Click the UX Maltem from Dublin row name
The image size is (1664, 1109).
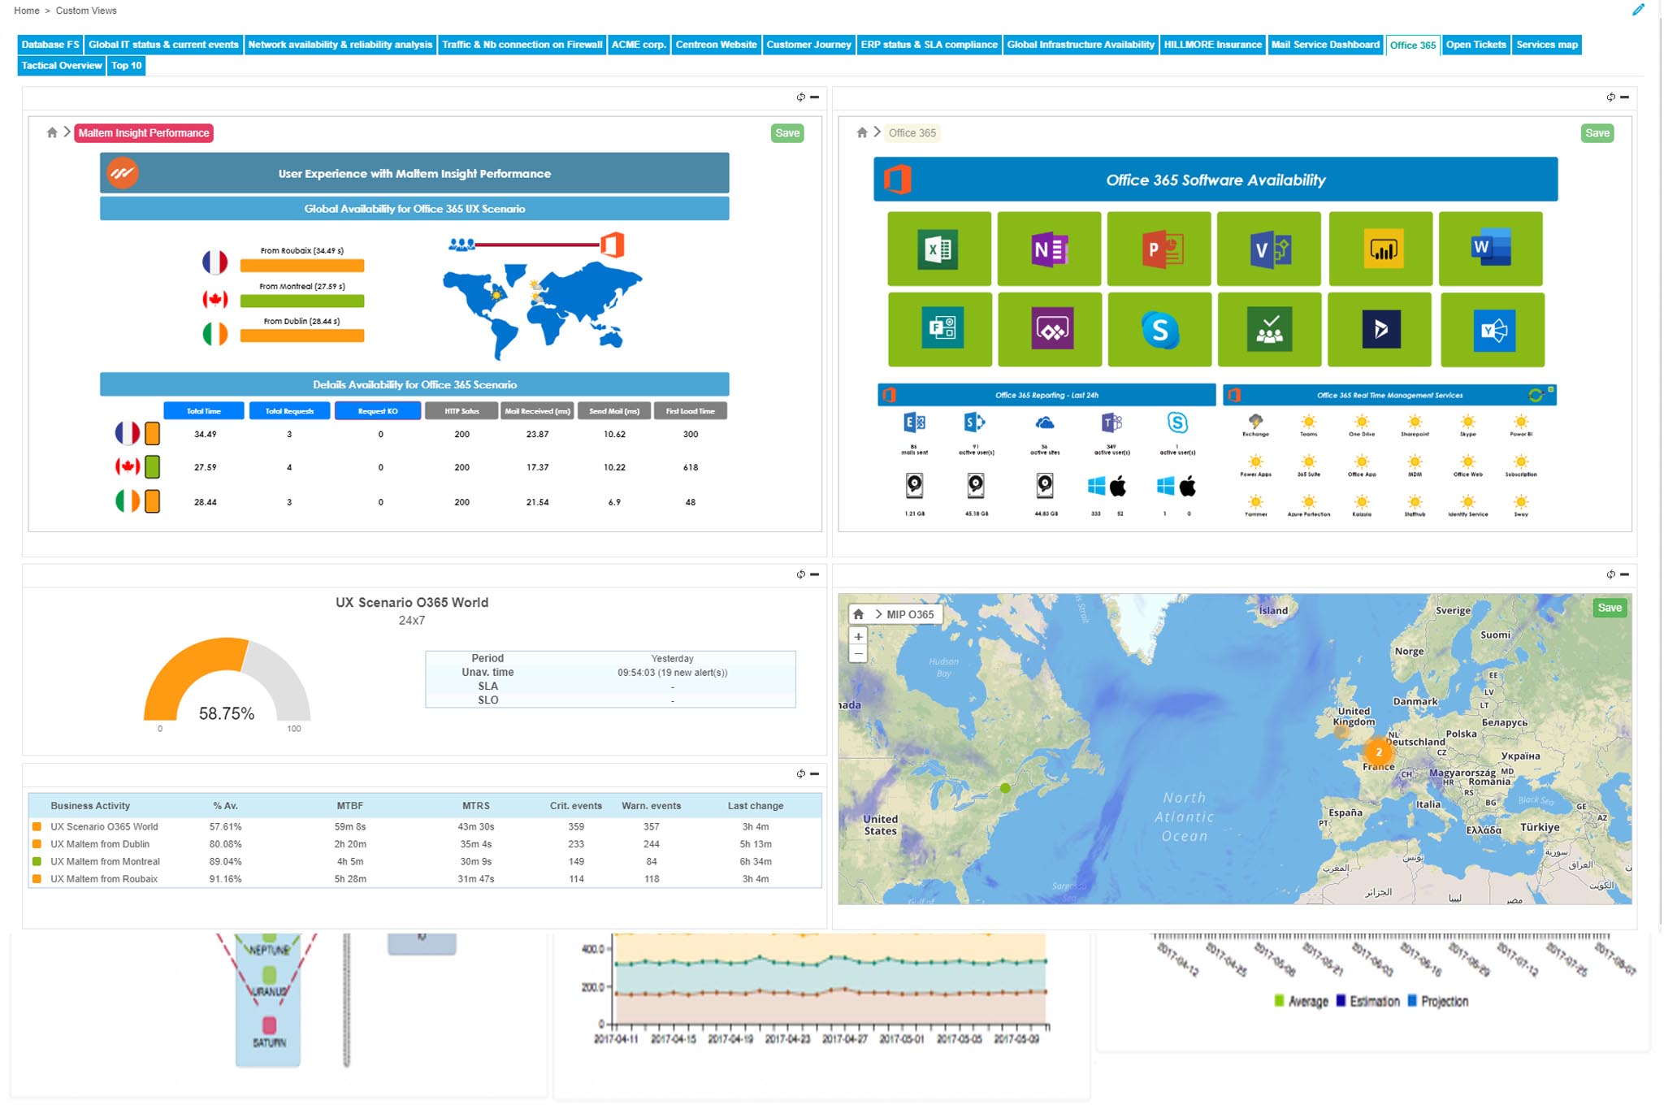[x=100, y=844]
